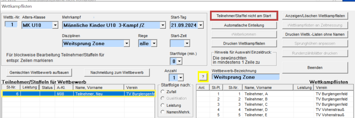The width and height of the screenshot is (355, 118).
Task: Expand the Mehrkampf selection dropdown
Action: (163, 26)
